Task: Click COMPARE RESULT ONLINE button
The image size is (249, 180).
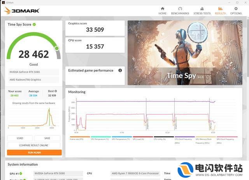Action: coord(33,145)
